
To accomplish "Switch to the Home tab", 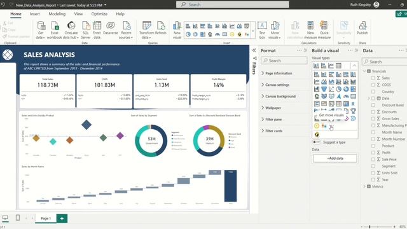I will (16, 14).
